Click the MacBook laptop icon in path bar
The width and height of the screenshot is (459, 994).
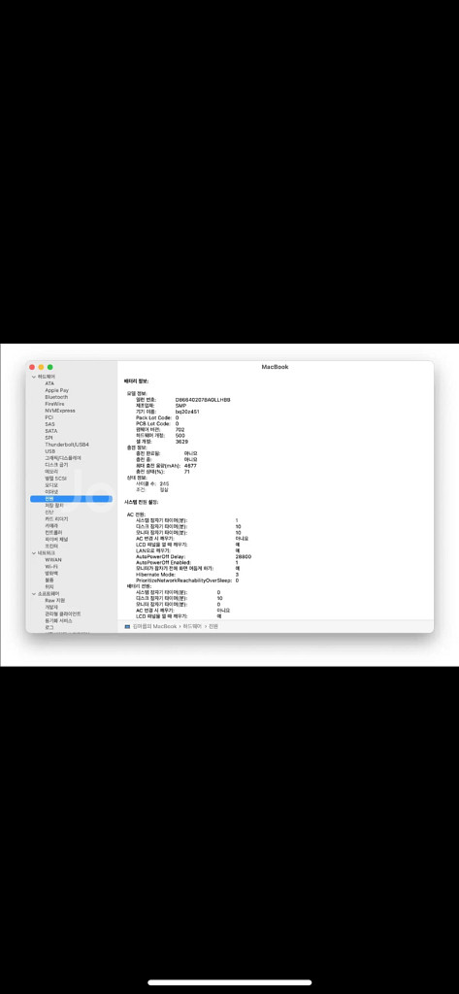click(127, 626)
